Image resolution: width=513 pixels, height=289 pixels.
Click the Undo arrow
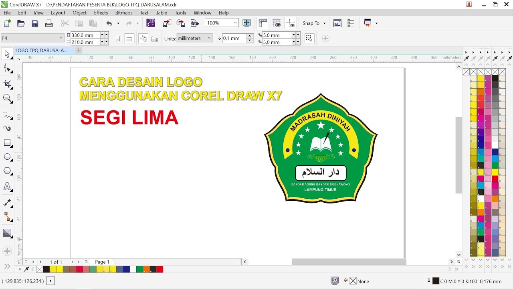[x=109, y=23]
